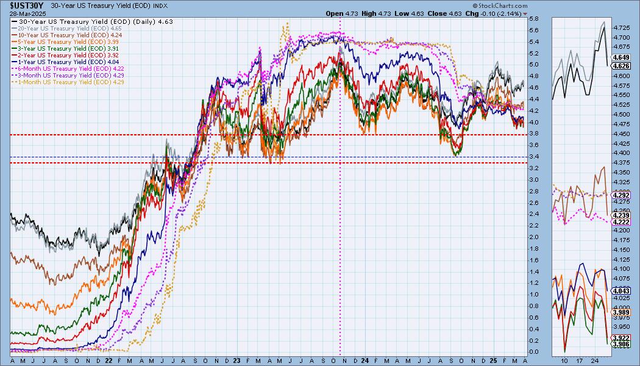Click the 3.989 value tag in right panel
This screenshot has height=366, width=640.
pyautogui.click(x=622, y=312)
